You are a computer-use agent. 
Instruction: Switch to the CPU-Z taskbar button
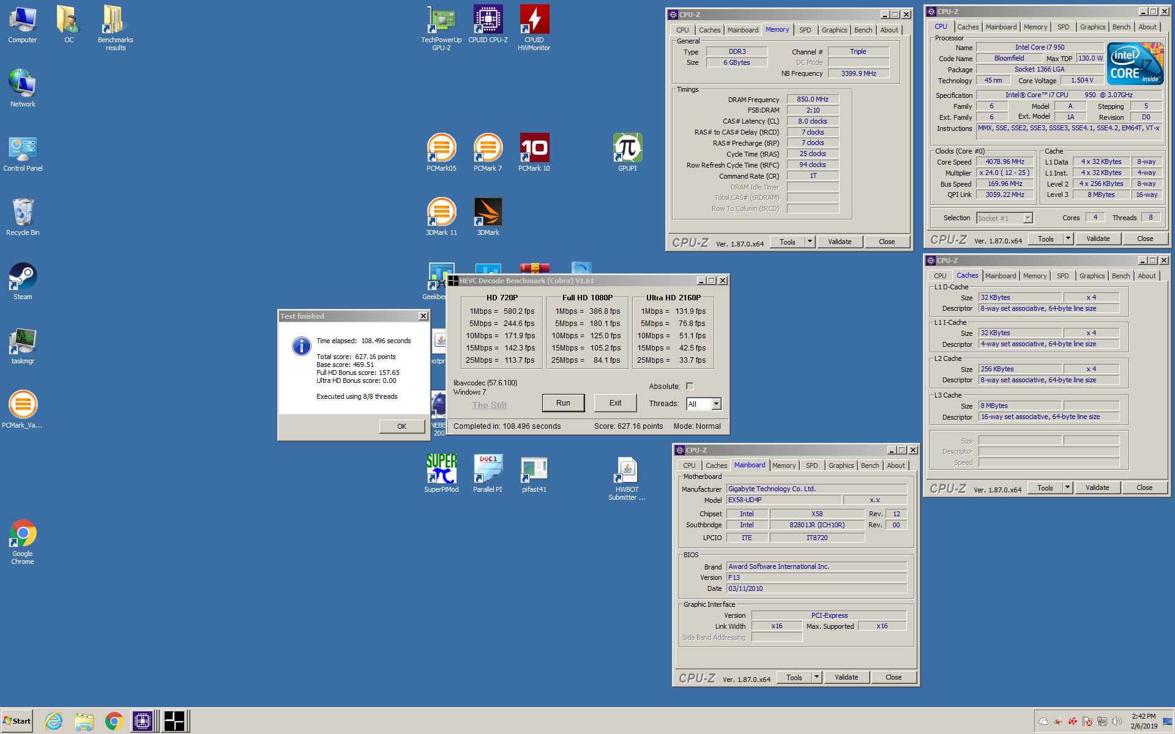(x=143, y=721)
